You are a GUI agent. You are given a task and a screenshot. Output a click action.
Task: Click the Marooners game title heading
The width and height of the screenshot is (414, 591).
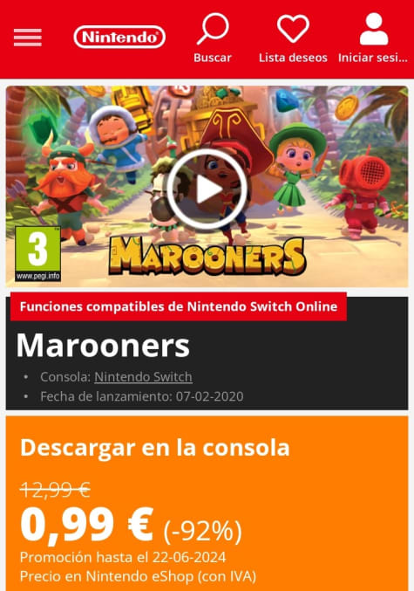coord(103,345)
